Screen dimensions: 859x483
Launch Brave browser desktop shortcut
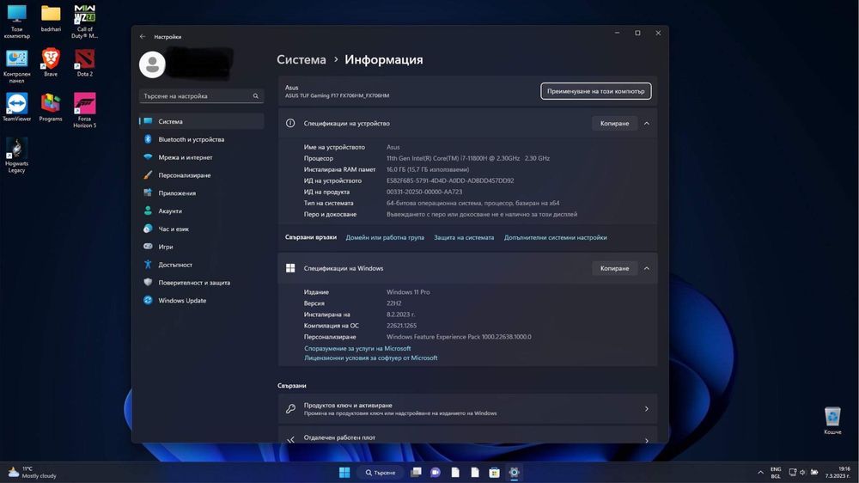[51, 63]
